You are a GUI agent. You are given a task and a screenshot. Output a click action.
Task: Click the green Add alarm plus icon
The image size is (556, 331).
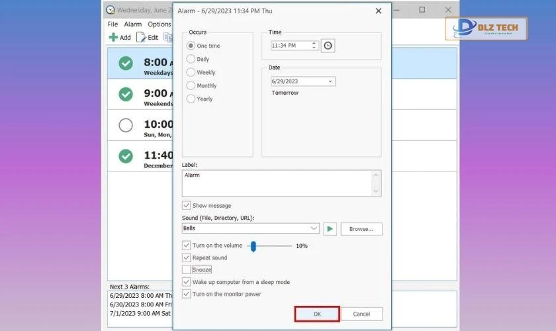113,38
